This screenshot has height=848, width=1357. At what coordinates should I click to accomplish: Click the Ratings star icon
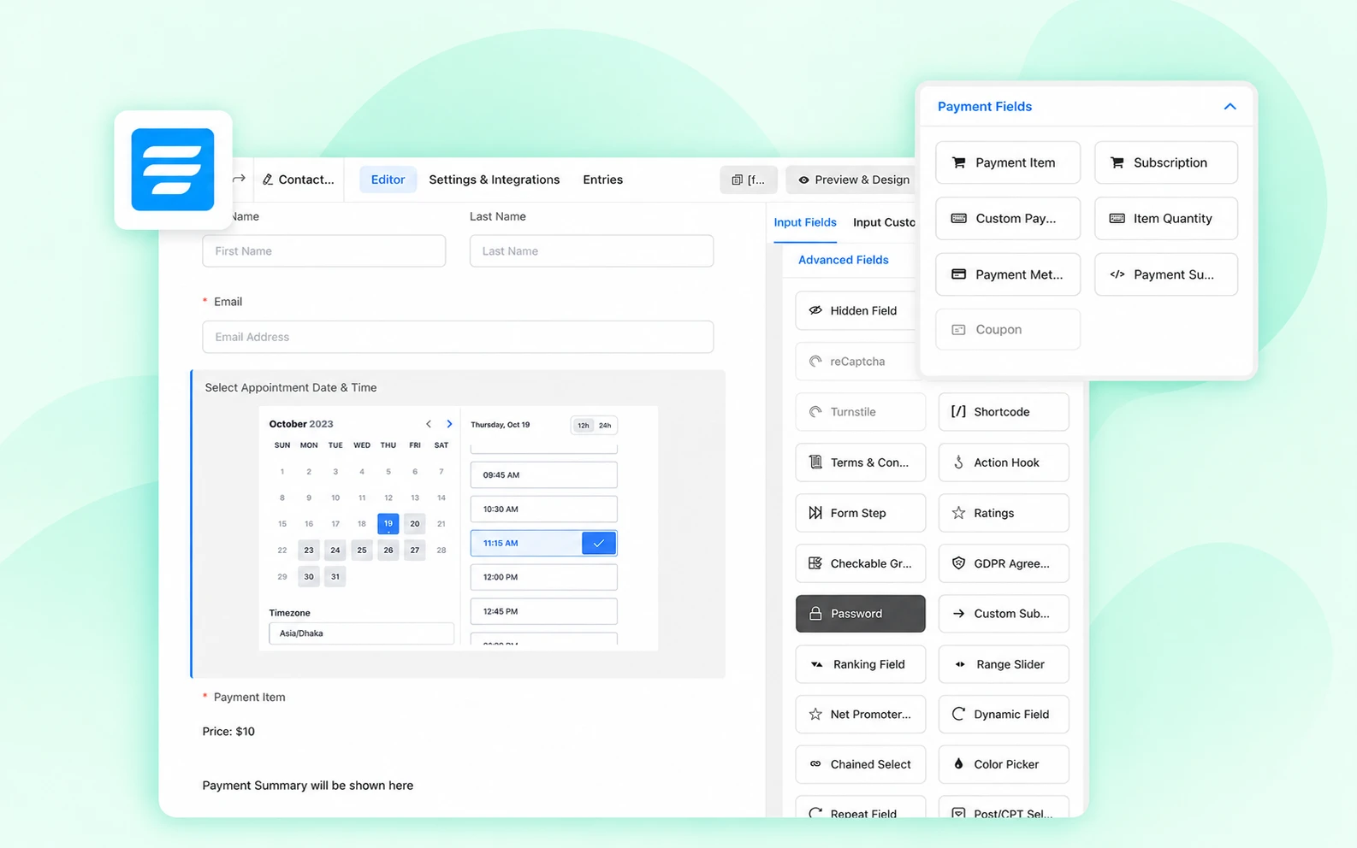958,513
